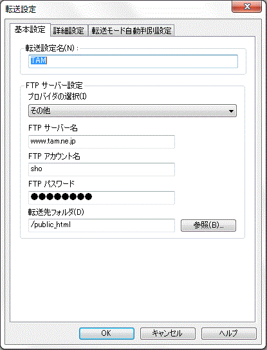Click the 転送設定名 field containing TAM
The height and width of the screenshot is (350, 267).
[133, 61]
